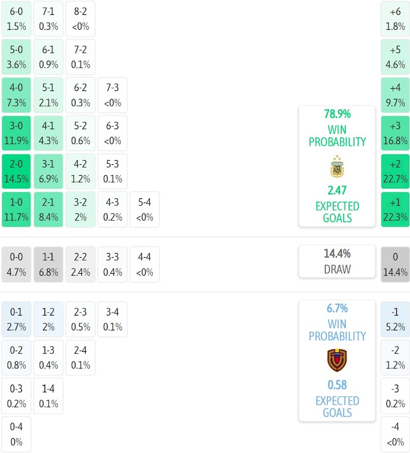Click the 14.4% draw card

point(337,261)
